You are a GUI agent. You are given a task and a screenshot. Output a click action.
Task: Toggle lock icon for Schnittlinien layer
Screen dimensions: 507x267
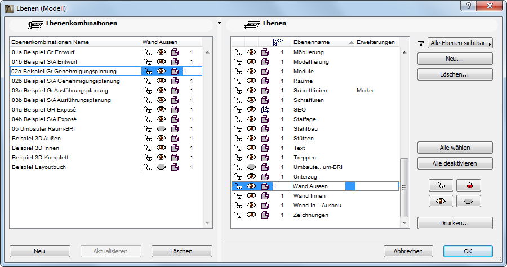[238, 91]
